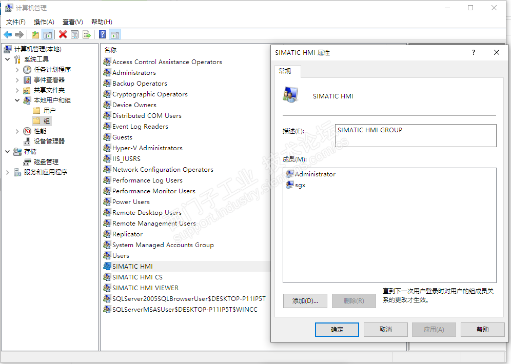Screen dimensions: 511x364
Task: Click the 添加(D)... button
Action: pos(305,301)
